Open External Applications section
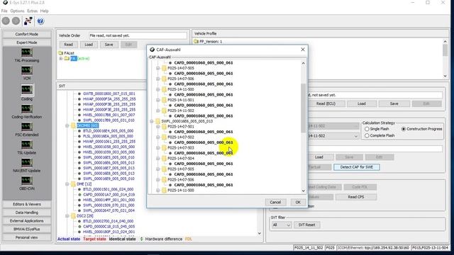Image resolution: width=454 pixels, height=255 pixels. [x=27, y=221]
